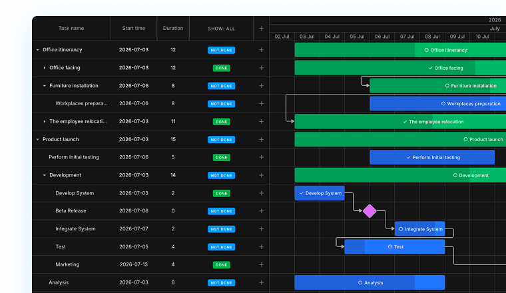506x293 pixels.
Task: Sort by the Start time column header
Action: 134,29
